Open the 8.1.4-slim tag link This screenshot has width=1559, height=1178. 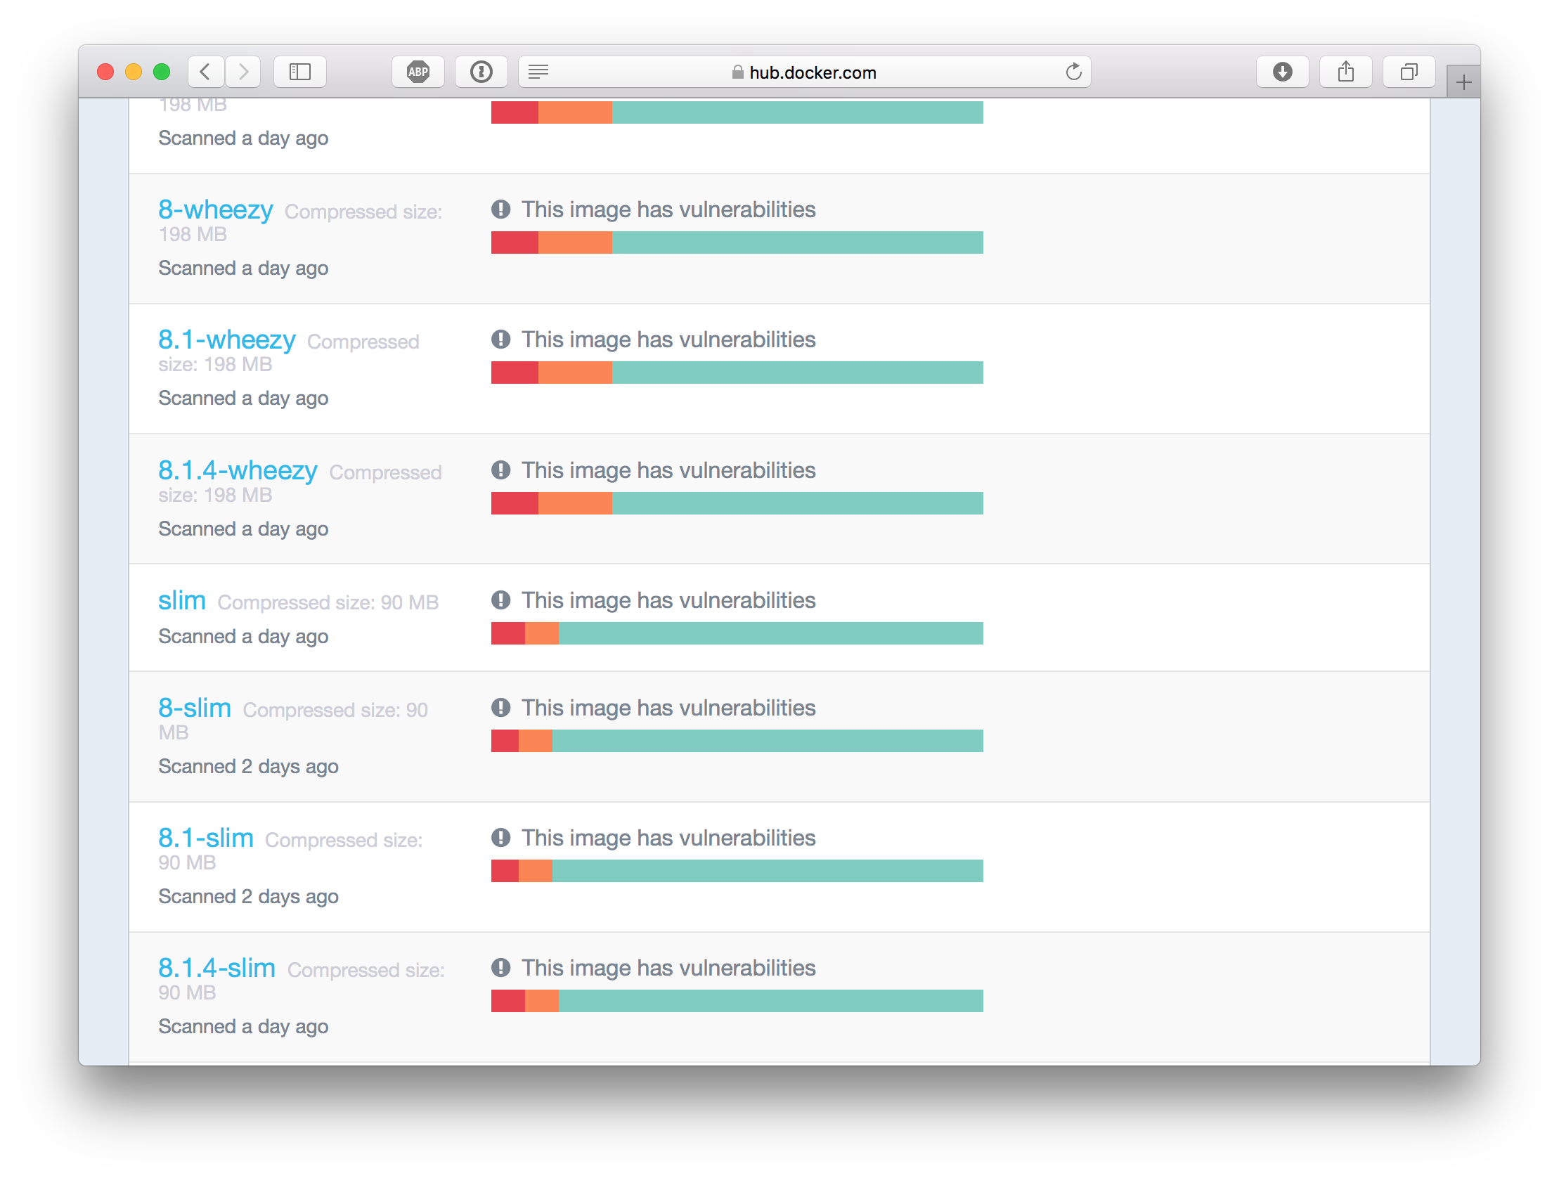coord(217,968)
